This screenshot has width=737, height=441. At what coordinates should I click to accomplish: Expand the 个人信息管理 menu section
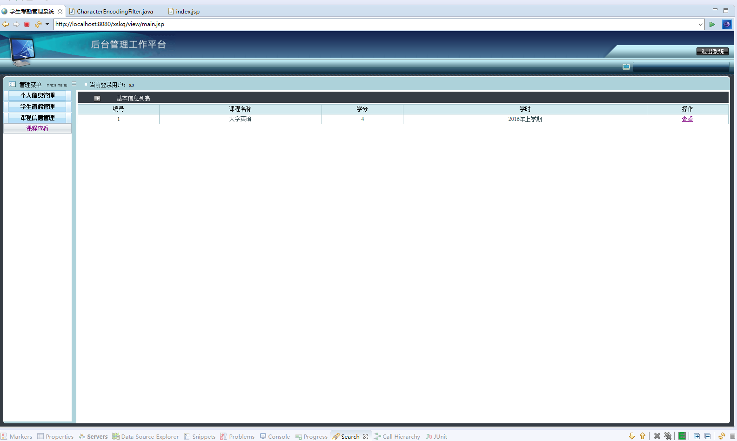pos(37,95)
